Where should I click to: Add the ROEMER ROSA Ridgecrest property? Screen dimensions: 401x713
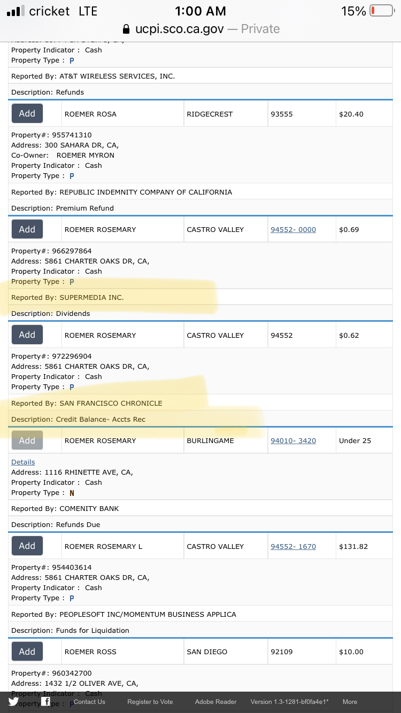pos(27,113)
